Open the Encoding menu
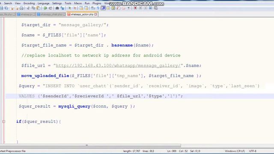The width and height of the screenshot is (274, 154). 29,3
